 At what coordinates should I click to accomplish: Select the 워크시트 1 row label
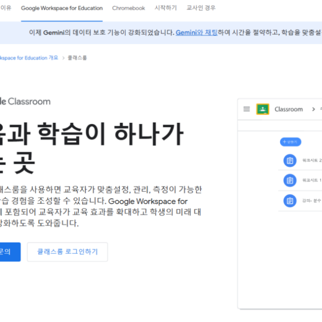[x=312, y=180]
